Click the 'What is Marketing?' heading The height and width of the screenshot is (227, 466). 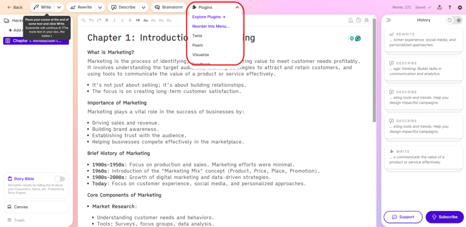111,52
